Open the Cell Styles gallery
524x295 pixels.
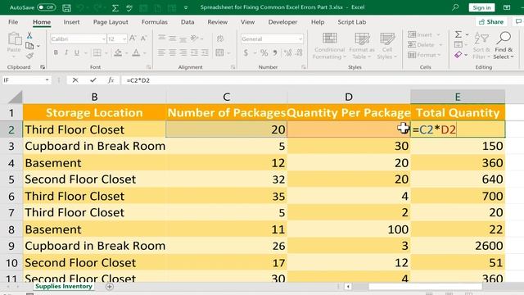[x=387, y=47]
